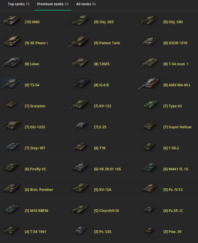
Task: Open the All tanks tab
Action: pos(86,4)
